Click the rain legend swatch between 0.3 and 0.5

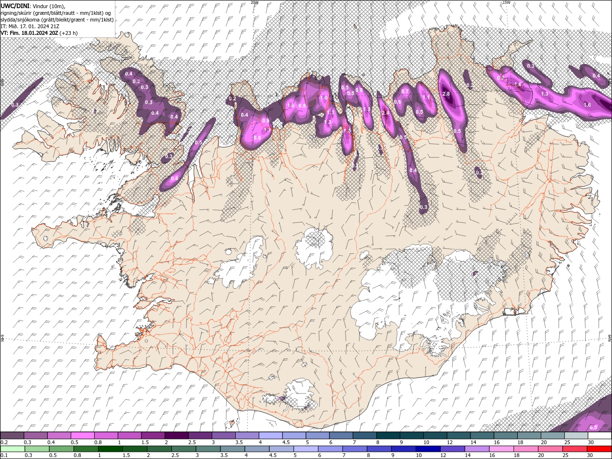click(37, 449)
